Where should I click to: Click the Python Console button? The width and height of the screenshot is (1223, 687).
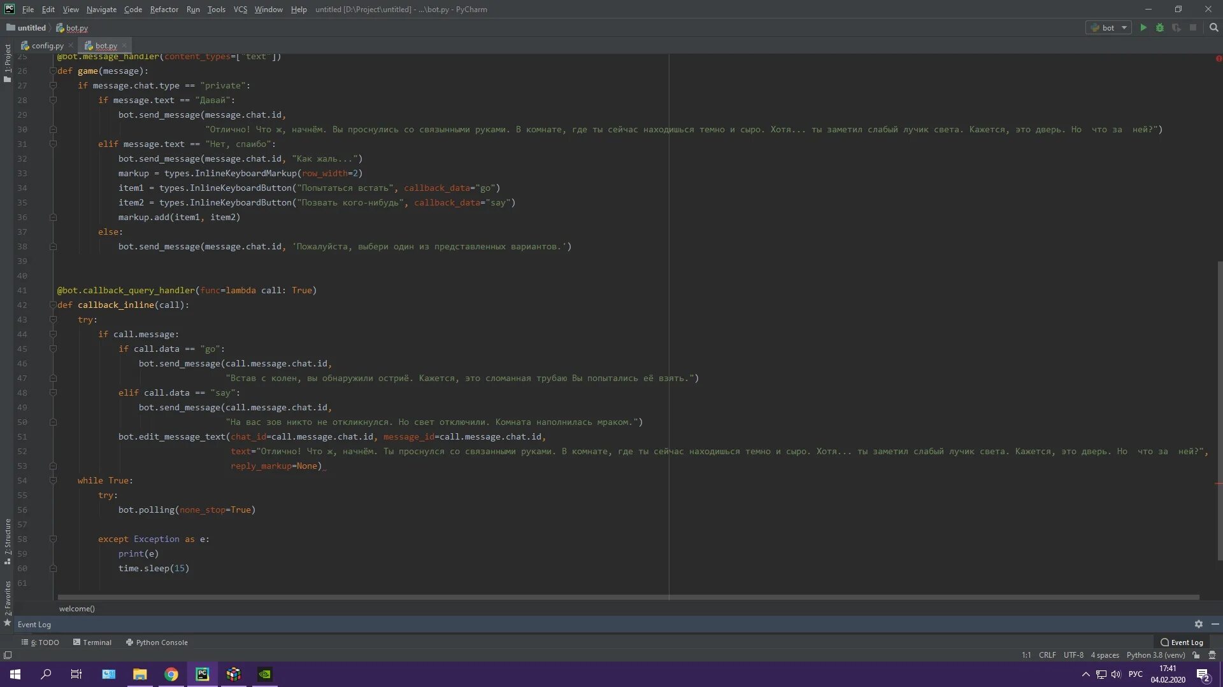(x=161, y=642)
